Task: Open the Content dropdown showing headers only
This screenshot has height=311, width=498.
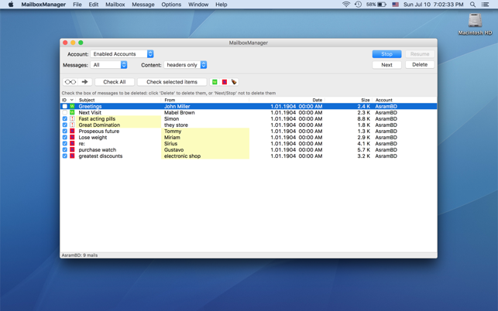Action: coord(185,65)
